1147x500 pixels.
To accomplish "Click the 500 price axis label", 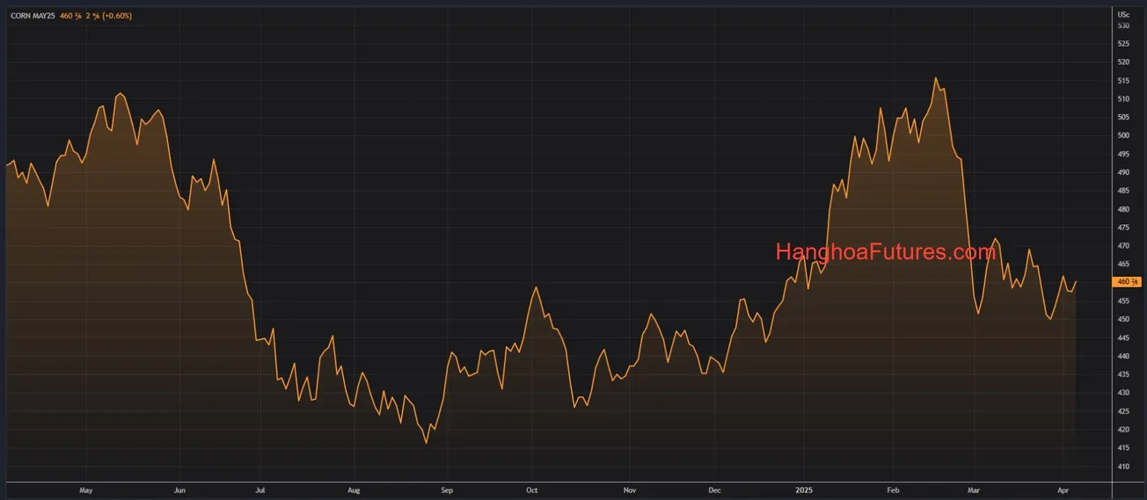I will [1123, 135].
